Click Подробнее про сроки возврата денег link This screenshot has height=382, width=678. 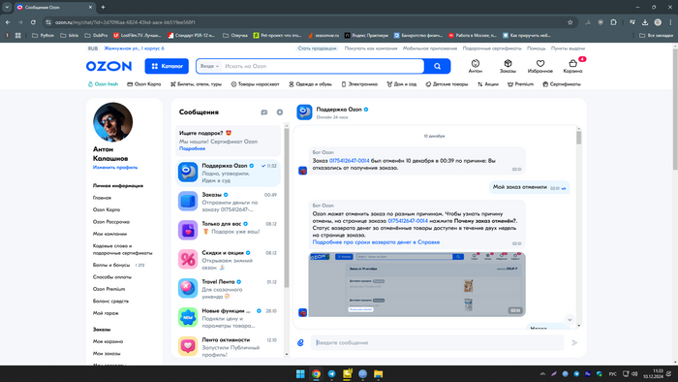coord(376,242)
